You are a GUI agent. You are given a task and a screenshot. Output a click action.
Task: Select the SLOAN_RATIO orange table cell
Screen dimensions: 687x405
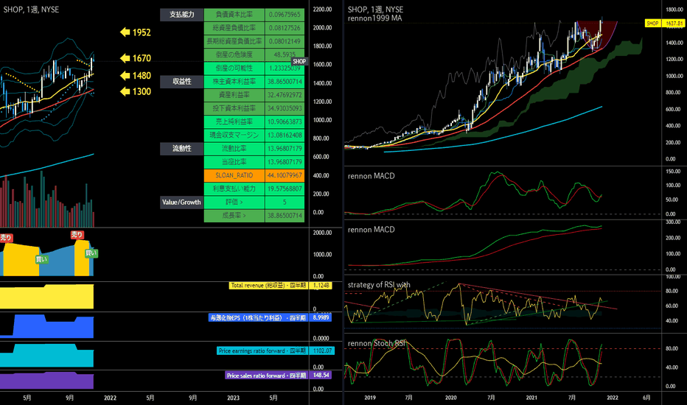[x=234, y=175]
